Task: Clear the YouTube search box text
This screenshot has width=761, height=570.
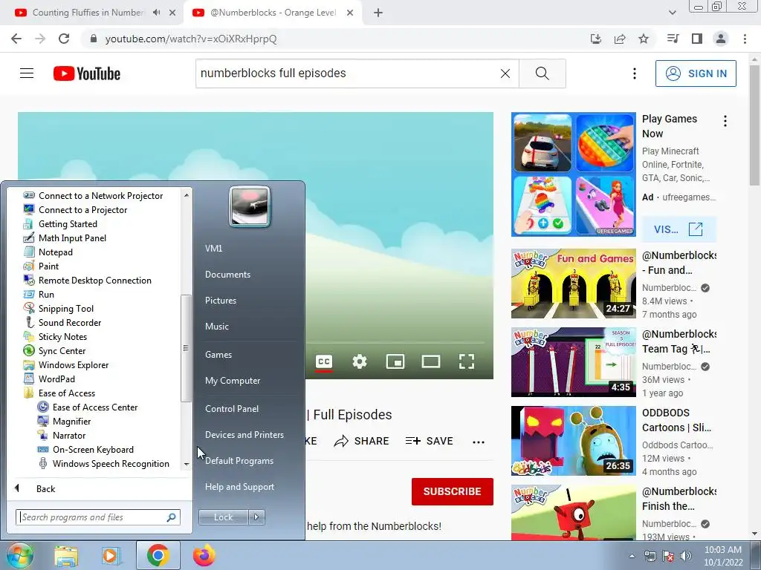Action: click(x=505, y=73)
